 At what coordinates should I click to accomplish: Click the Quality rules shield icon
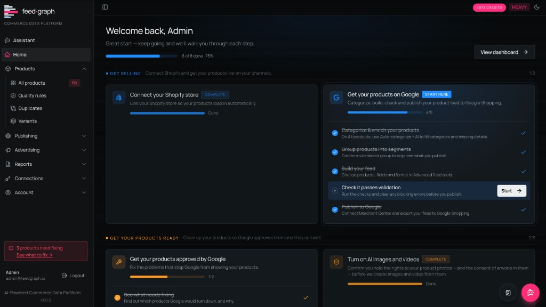tap(13, 95)
